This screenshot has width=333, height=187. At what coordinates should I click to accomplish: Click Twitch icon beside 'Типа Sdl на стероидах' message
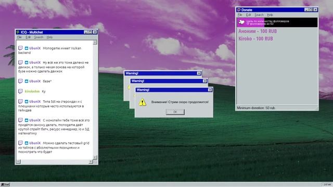(x=20, y=101)
